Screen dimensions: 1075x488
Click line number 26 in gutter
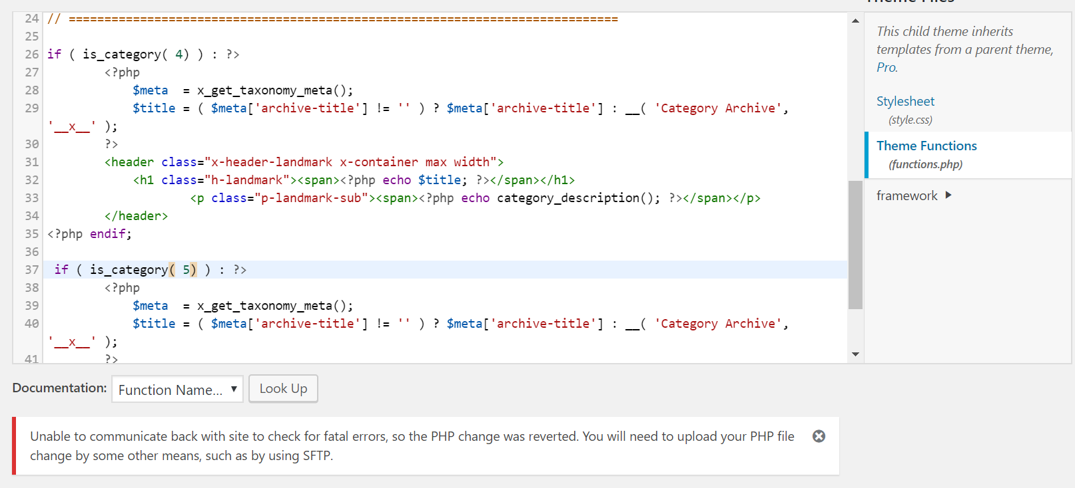tap(32, 54)
